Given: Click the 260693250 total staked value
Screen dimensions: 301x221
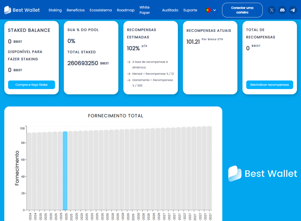Looking at the screenshot, I should tap(83, 63).
